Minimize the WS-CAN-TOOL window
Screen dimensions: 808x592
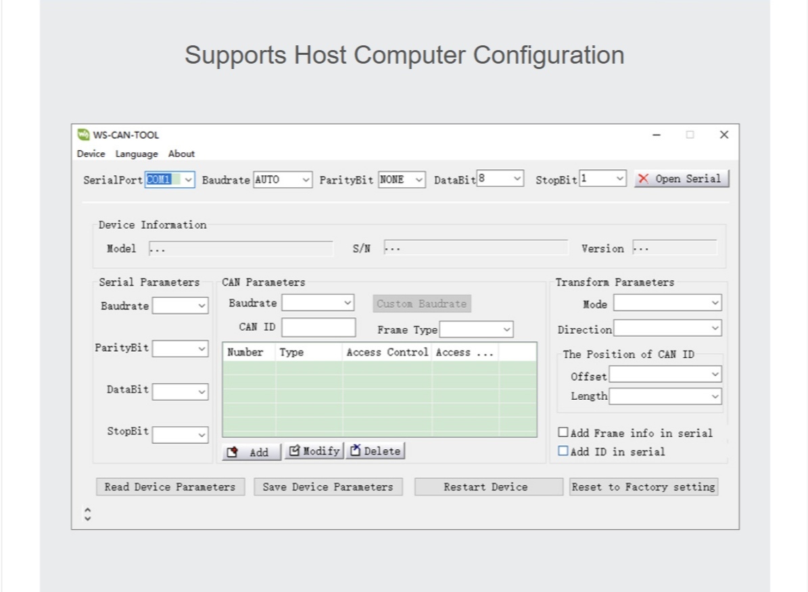657,135
